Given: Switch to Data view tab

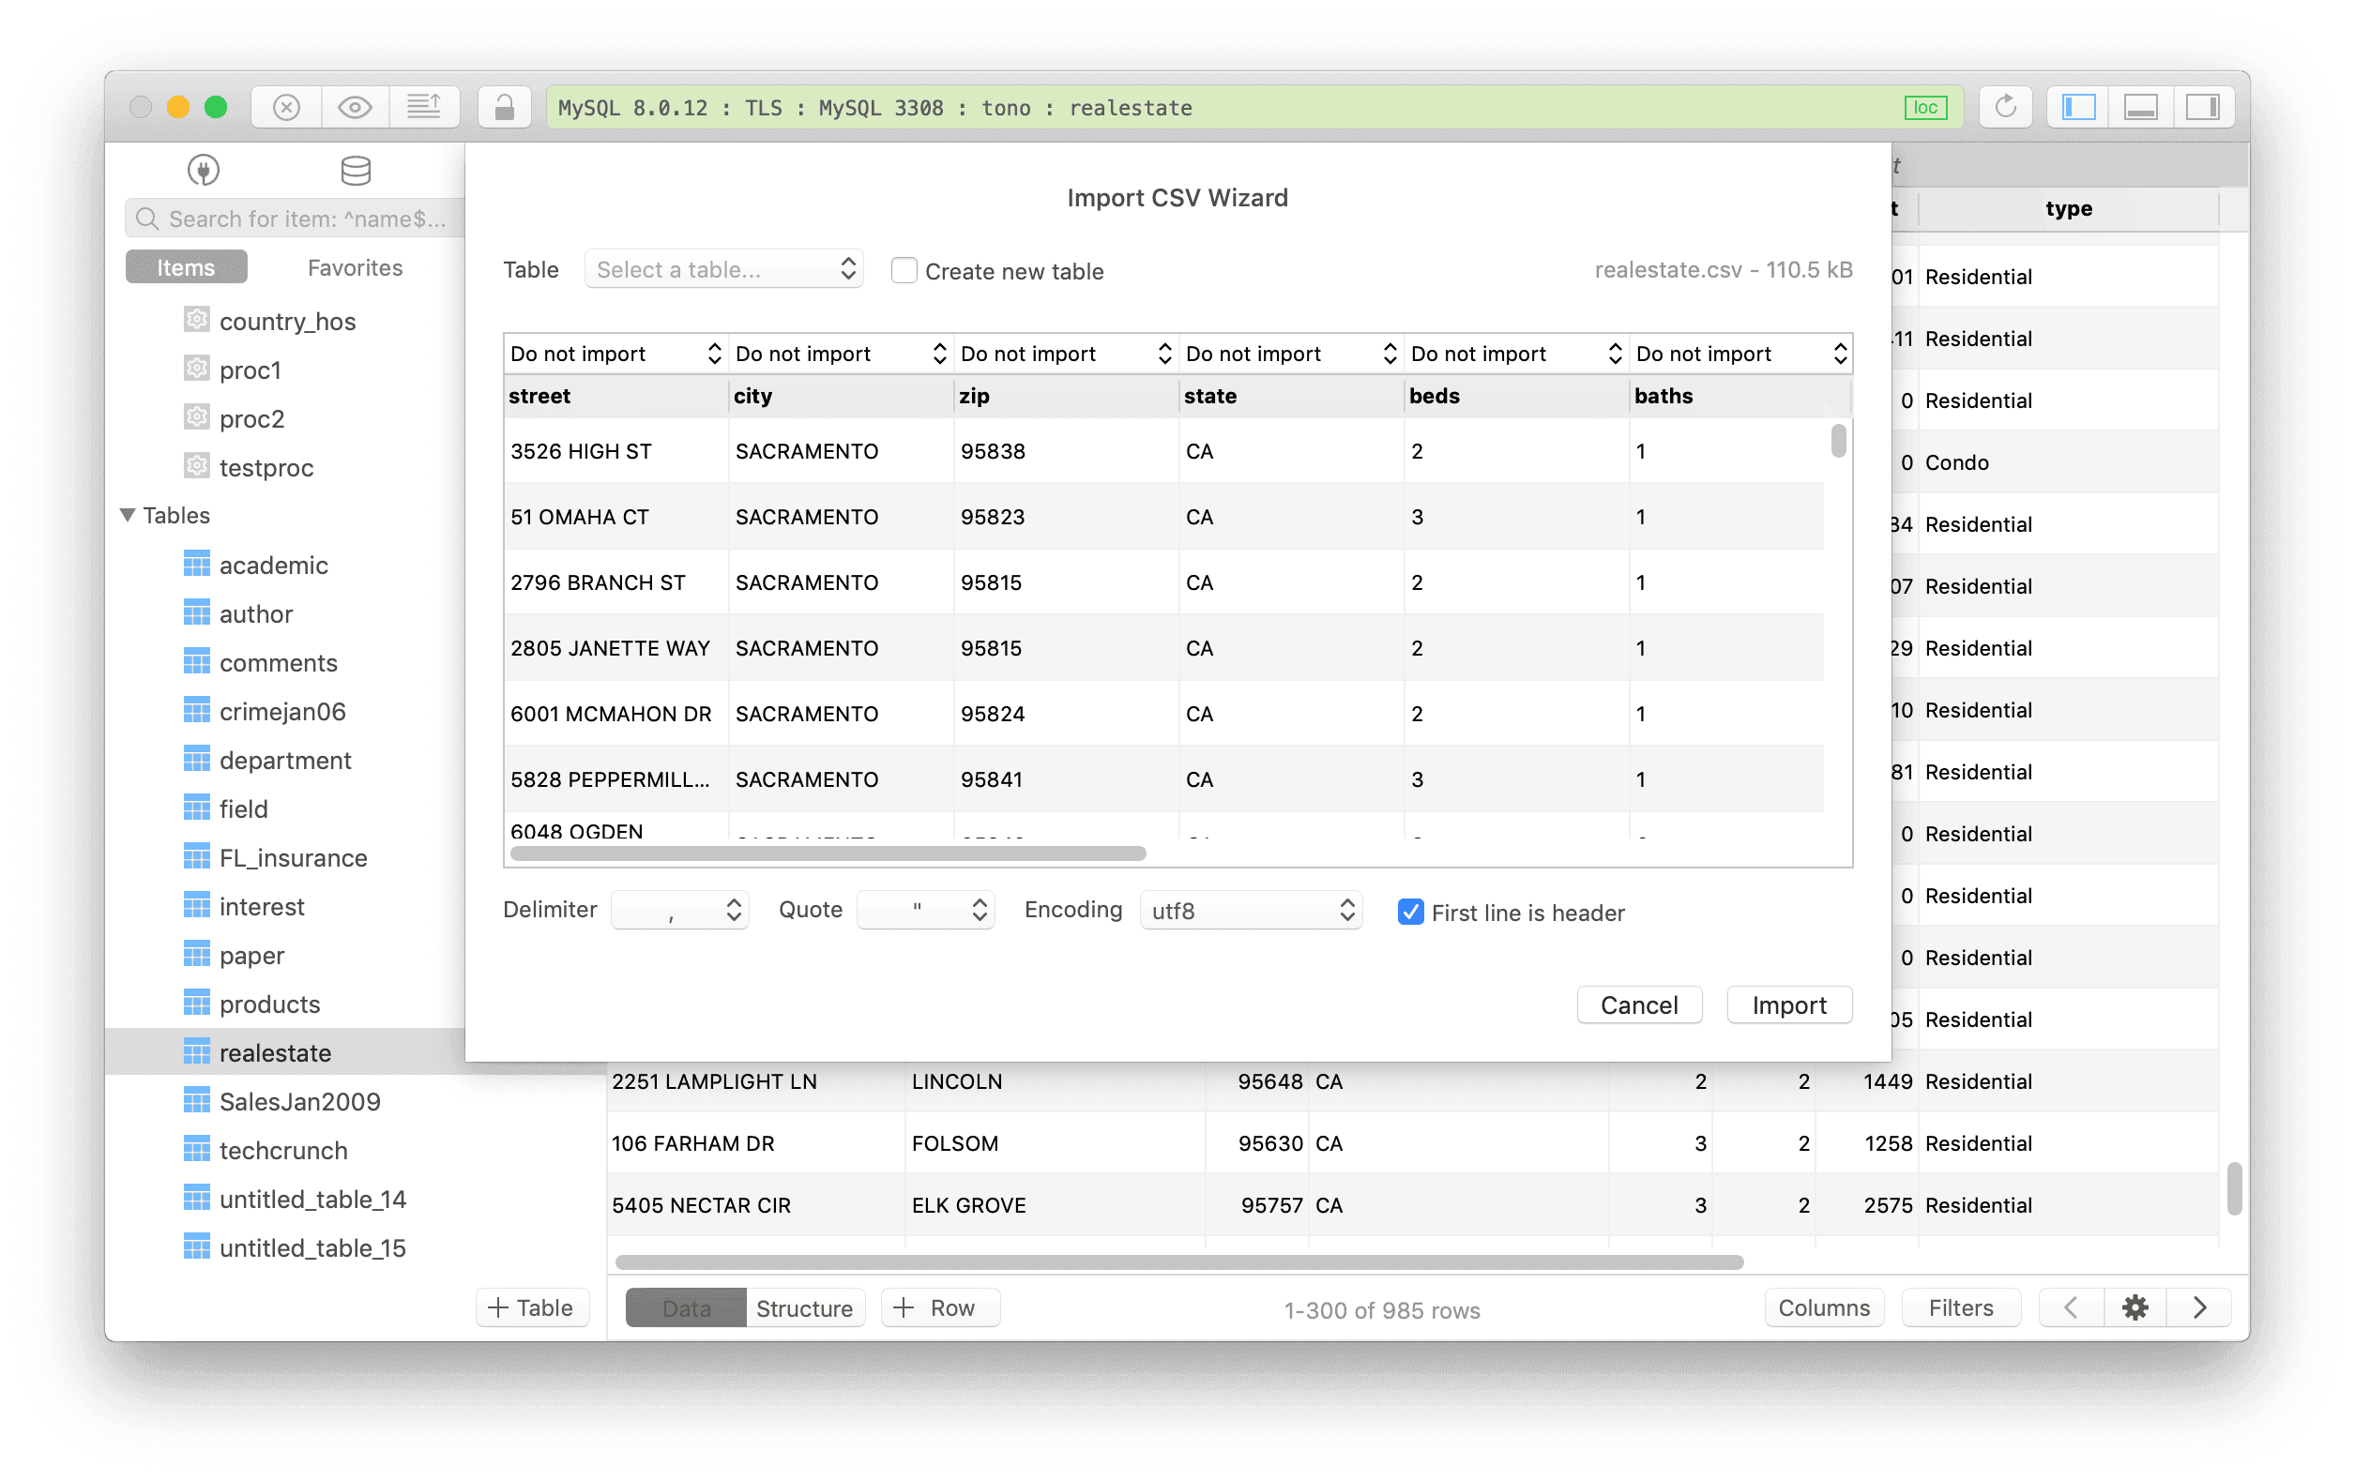Looking at the screenshot, I should (x=686, y=1308).
